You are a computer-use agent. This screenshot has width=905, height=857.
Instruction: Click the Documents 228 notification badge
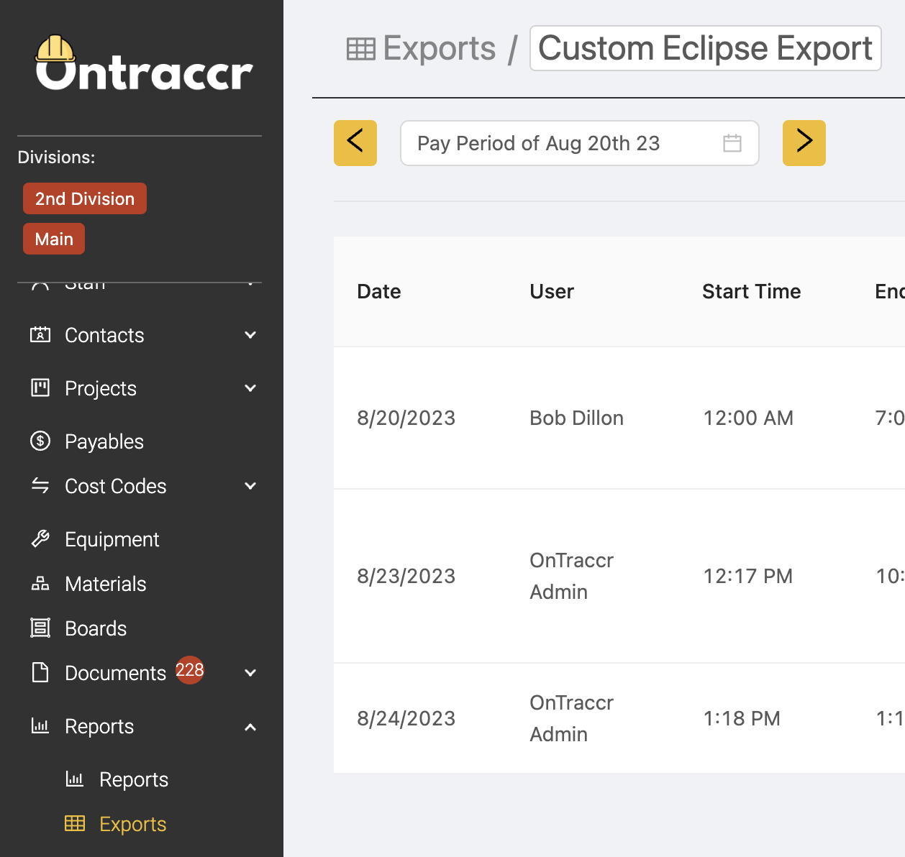[x=190, y=670]
